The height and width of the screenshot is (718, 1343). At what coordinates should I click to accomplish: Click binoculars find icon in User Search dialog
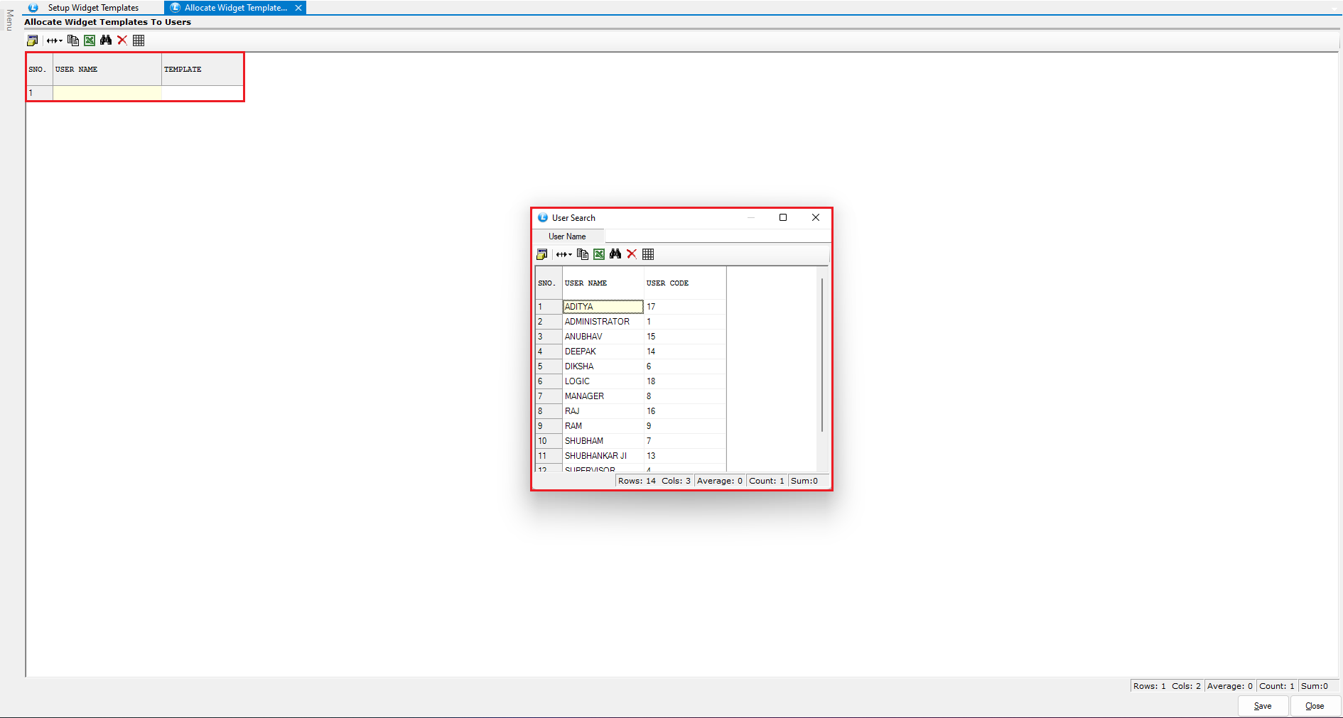615,254
